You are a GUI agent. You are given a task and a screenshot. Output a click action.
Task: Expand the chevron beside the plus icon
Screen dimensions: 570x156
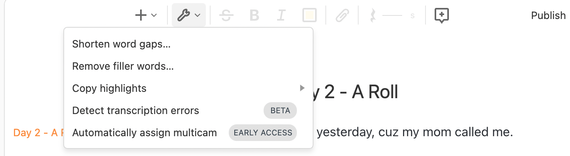[x=154, y=15]
